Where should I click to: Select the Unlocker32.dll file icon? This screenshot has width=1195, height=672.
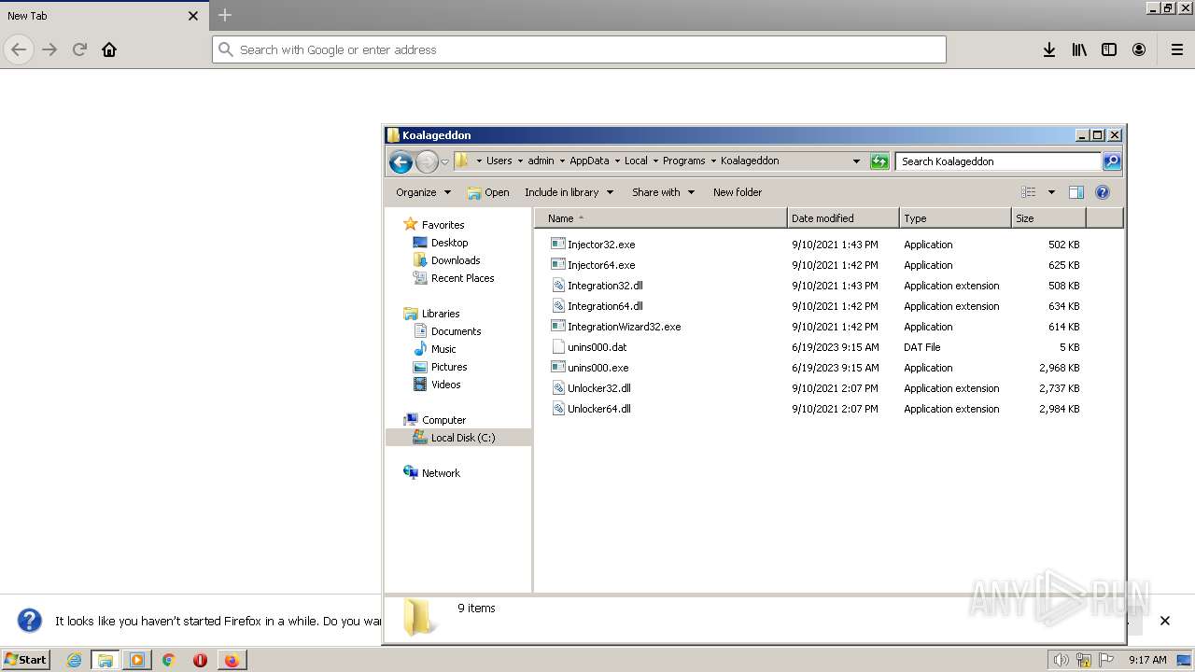pyautogui.click(x=558, y=388)
